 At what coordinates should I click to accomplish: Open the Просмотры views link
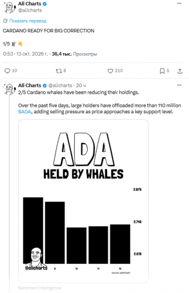85,54
